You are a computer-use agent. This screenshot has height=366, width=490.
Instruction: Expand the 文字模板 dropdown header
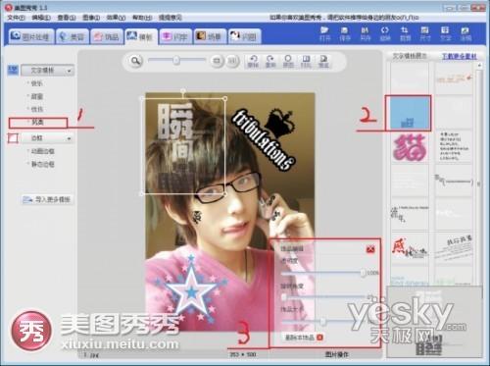click(x=47, y=71)
